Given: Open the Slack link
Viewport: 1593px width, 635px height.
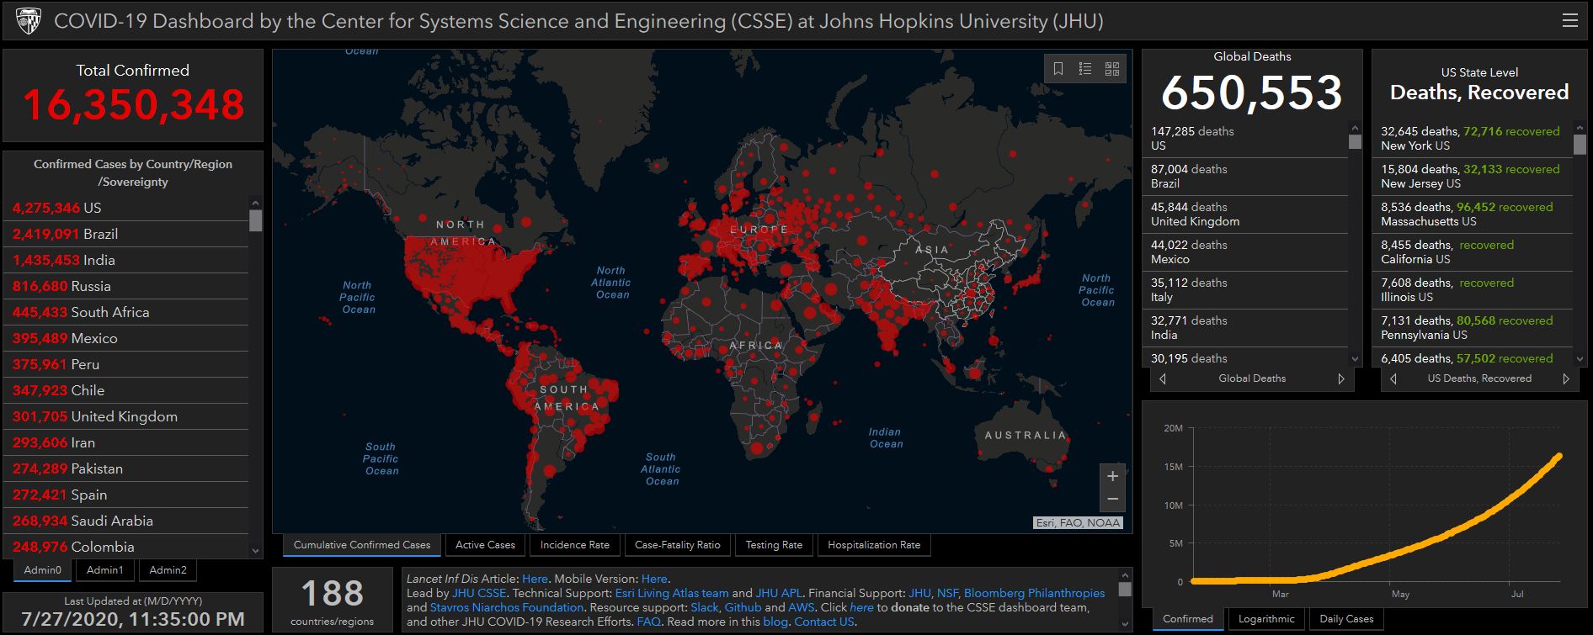Looking at the screenshot, I should pos(704,607).
